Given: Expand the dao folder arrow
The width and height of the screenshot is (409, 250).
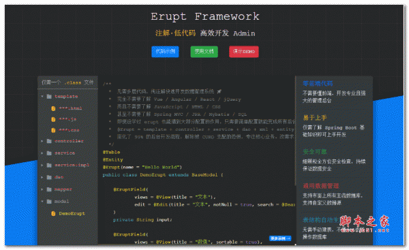Looking at the screenshot, I should click(42, 177).
